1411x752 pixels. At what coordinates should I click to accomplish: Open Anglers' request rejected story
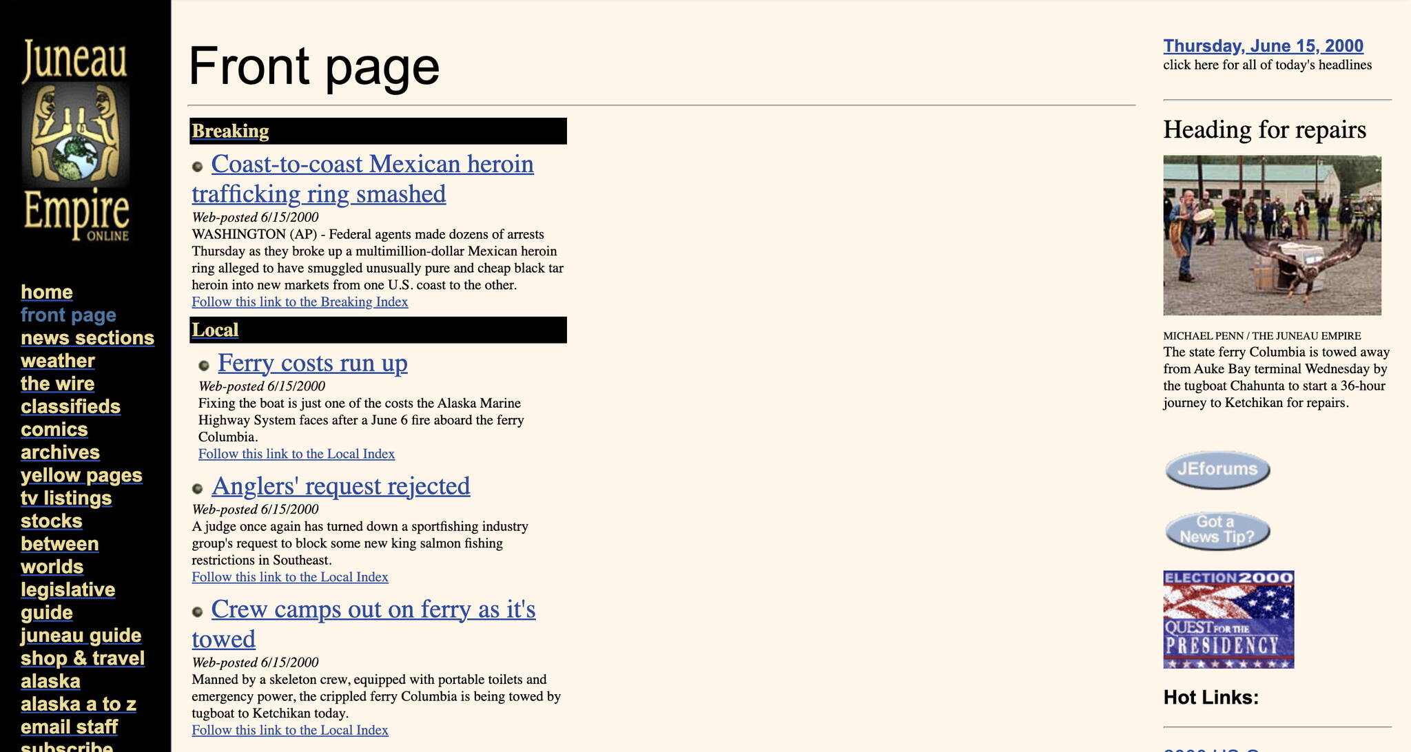coord(340,486)
